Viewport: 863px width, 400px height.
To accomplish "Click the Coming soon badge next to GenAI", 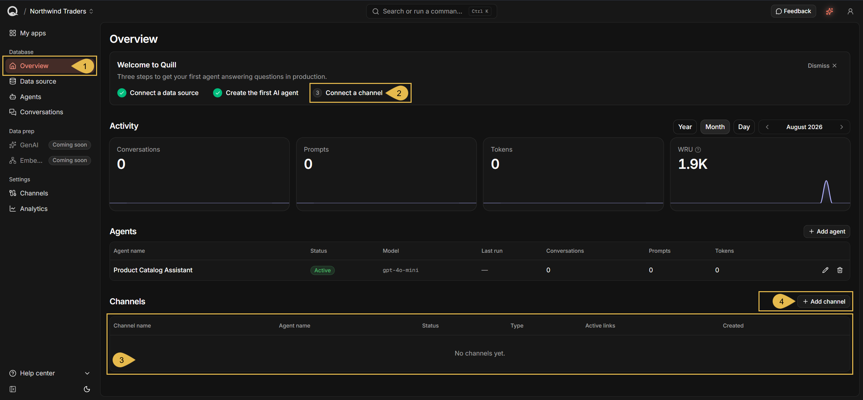I will pyautogui.click(x=70, y=145).
